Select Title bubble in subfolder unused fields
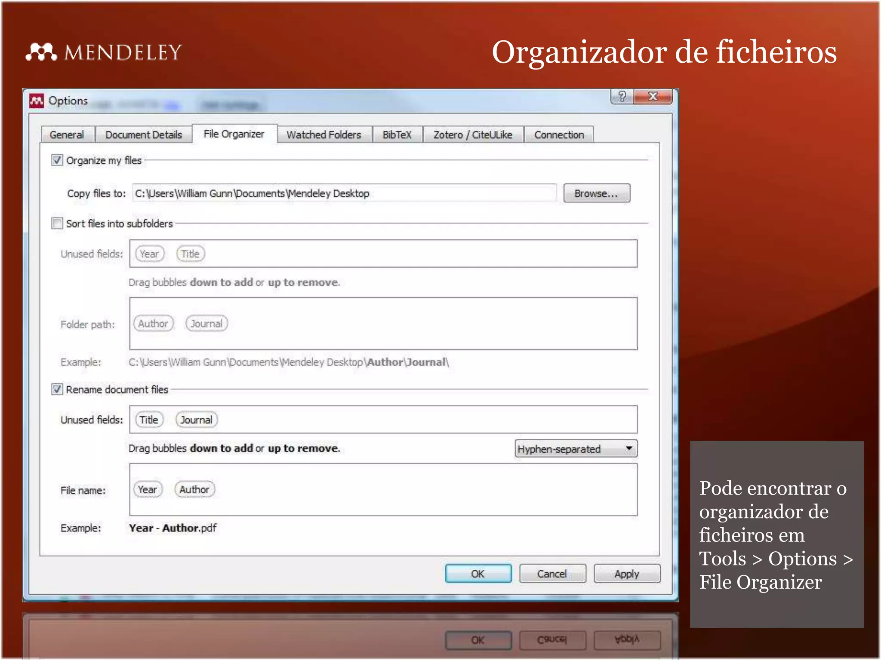This screenshot has height=660, width=881. coord(191,254)
